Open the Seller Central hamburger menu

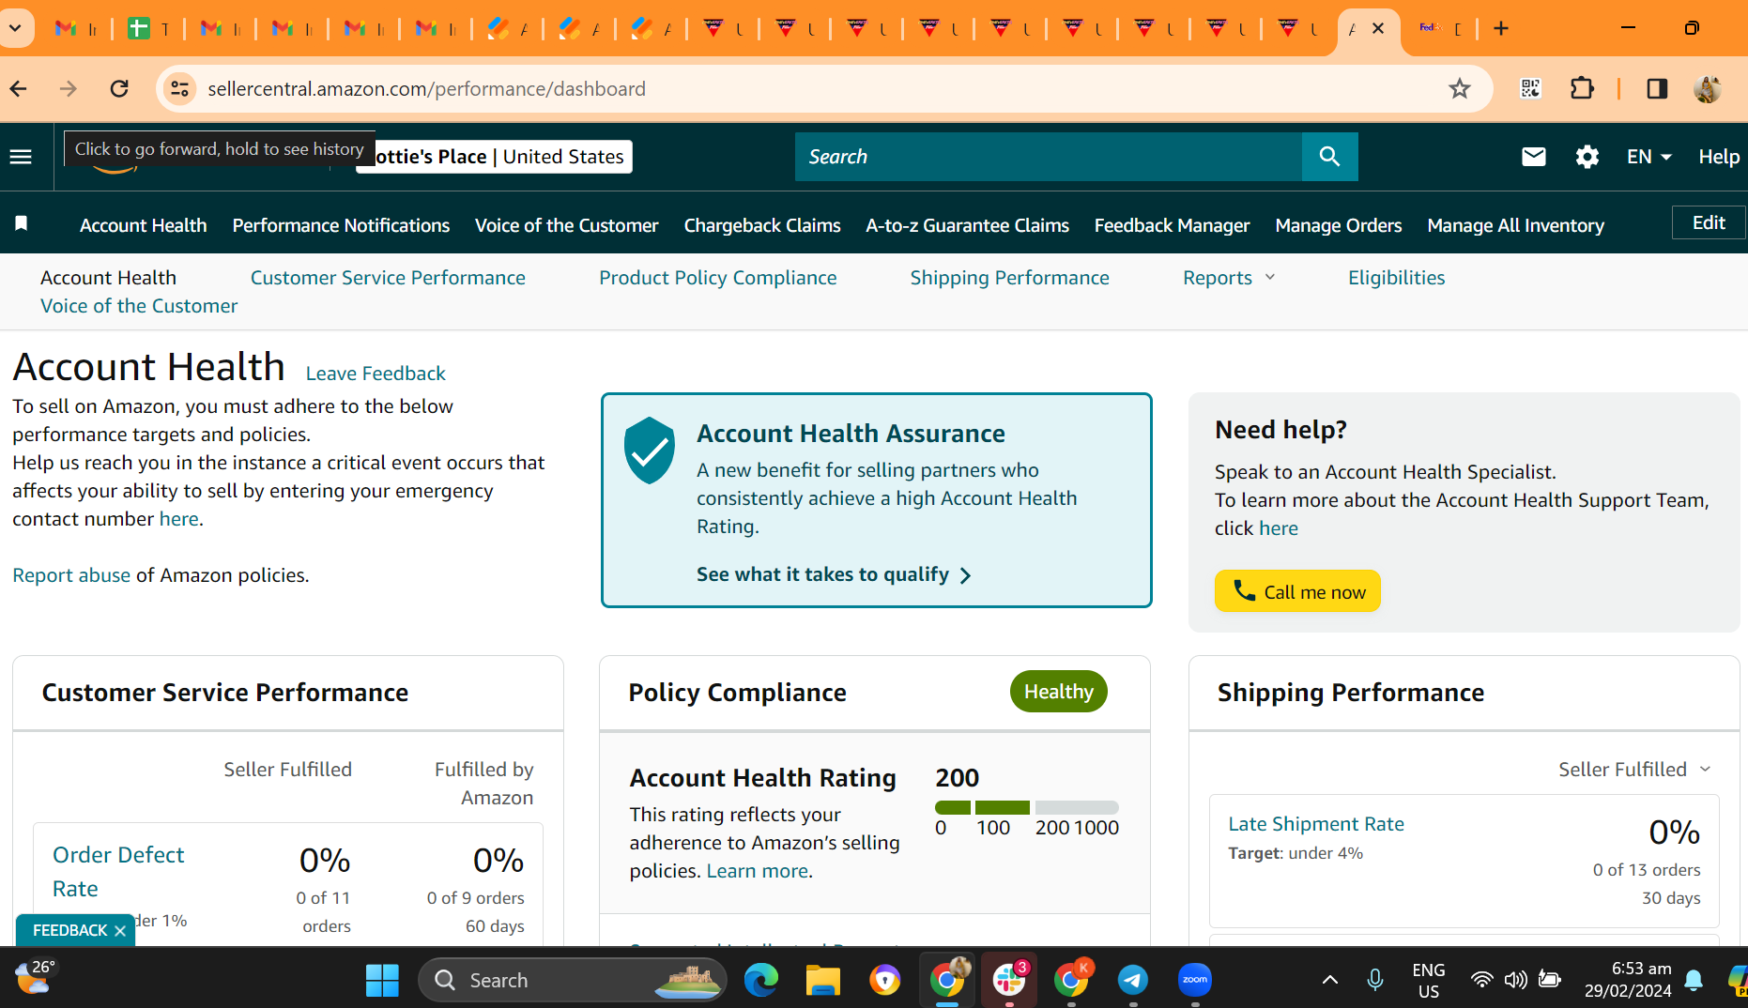point(21,157)
